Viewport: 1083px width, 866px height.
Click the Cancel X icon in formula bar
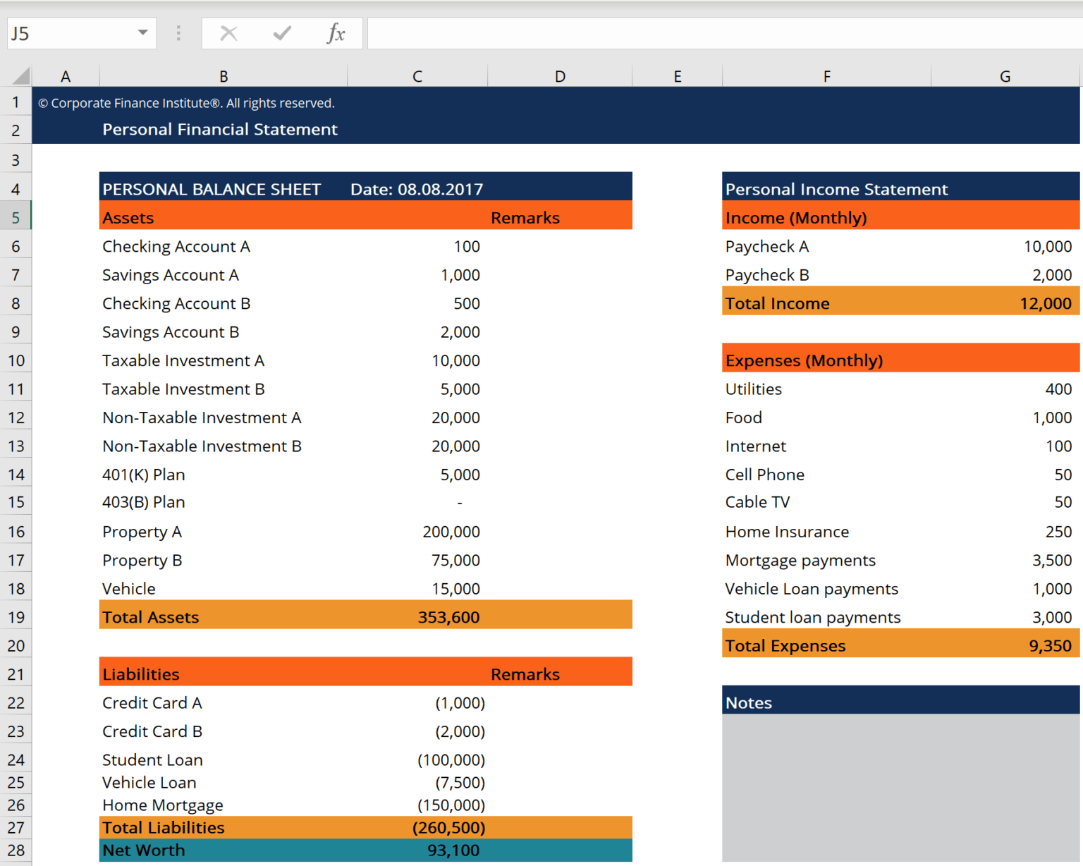pyautogui.click(x=228, y=33)
